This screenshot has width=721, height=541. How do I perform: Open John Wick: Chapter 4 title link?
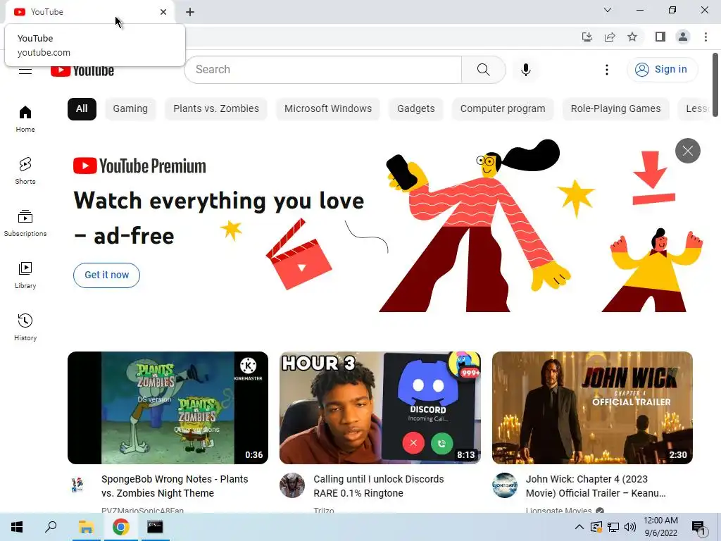(596, 486)
